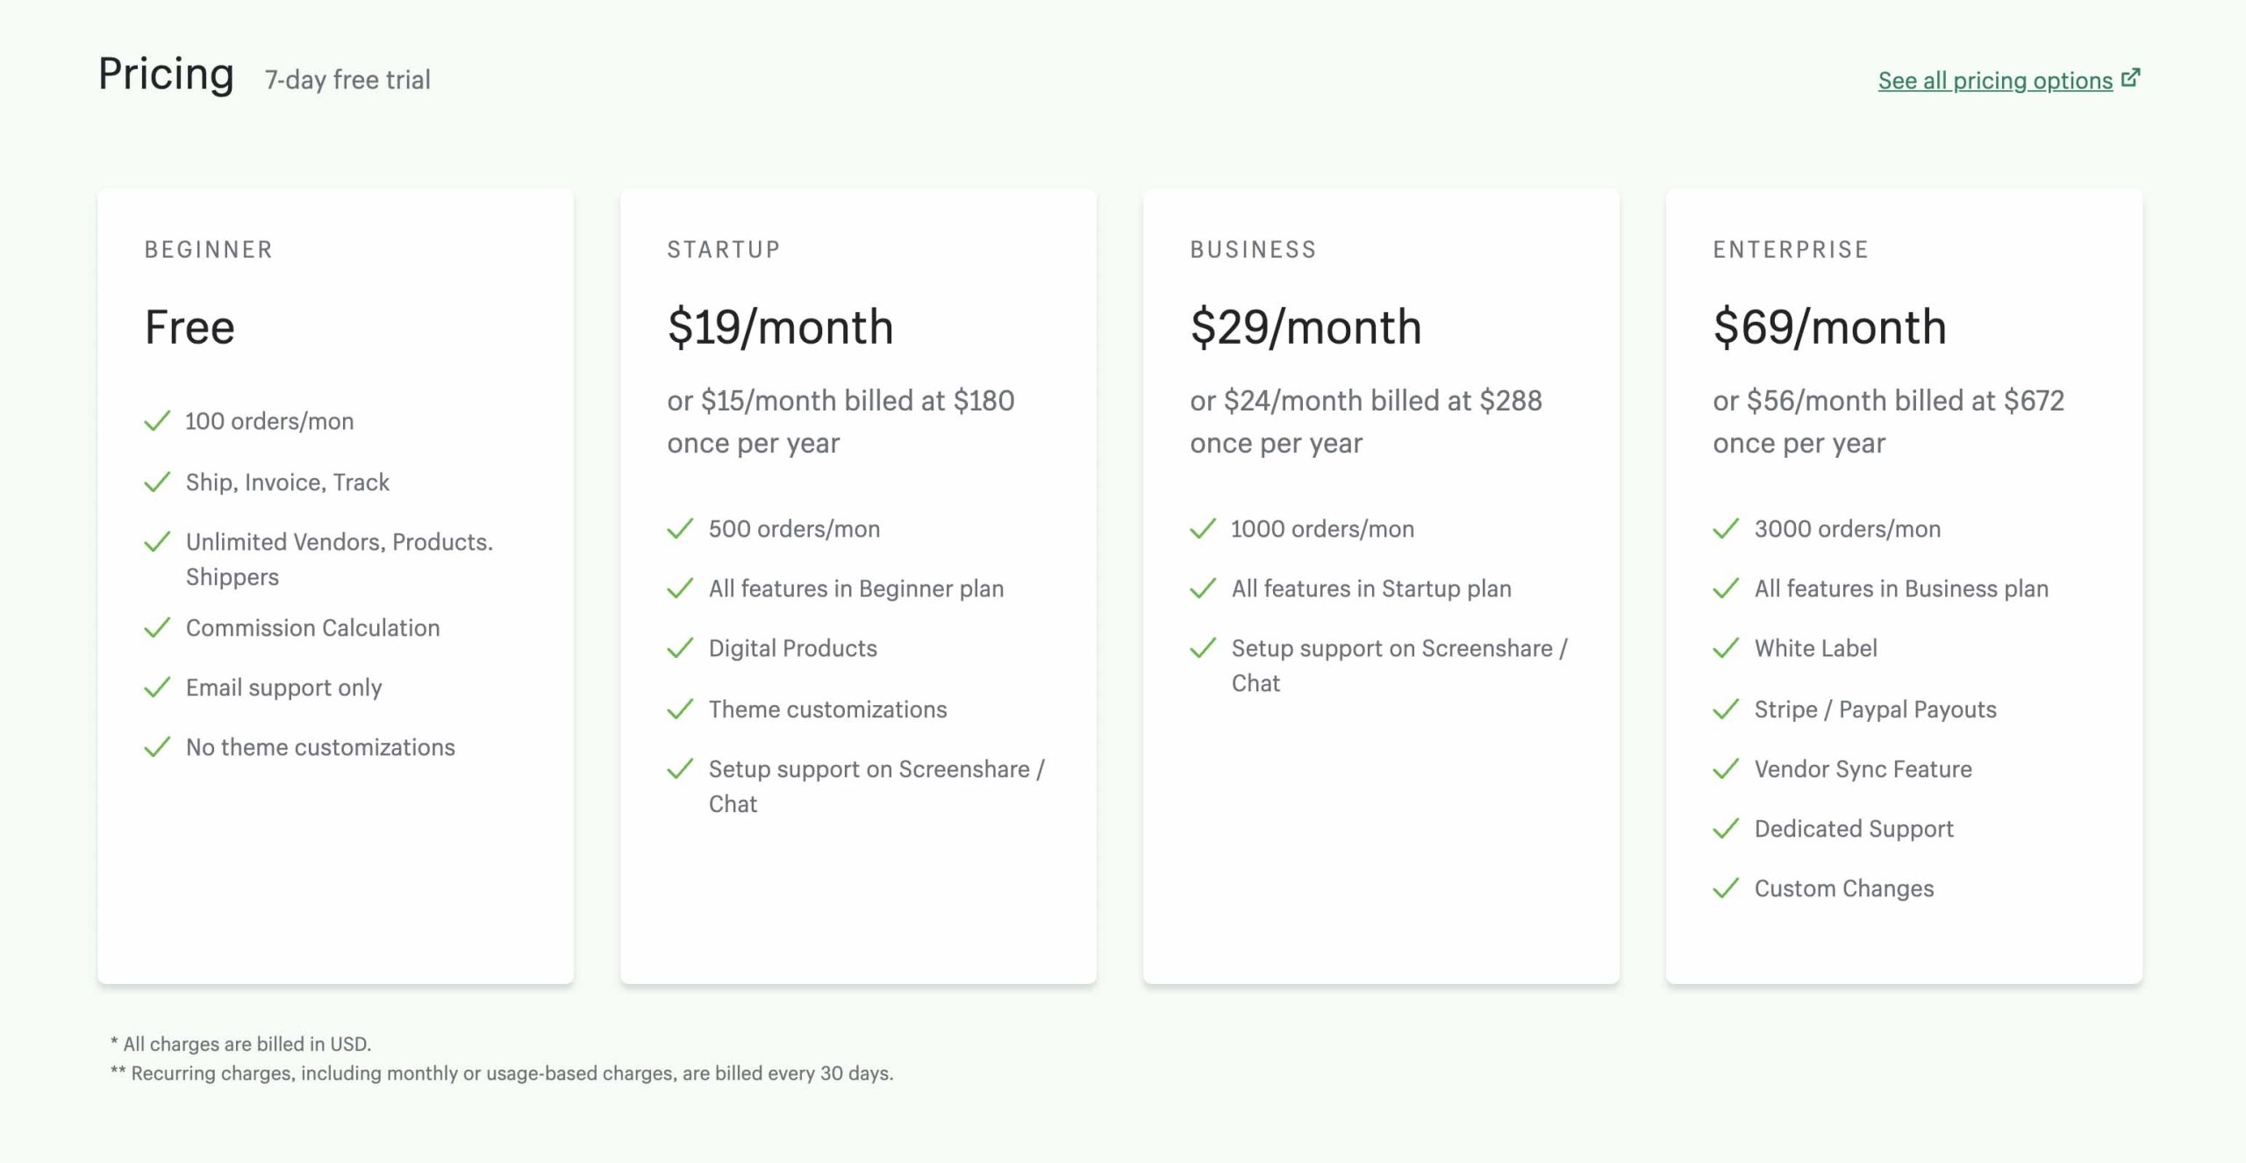Click the checkmark next to Custom Changes
The image size is (2246, 1163).
tap(1726, 888)
